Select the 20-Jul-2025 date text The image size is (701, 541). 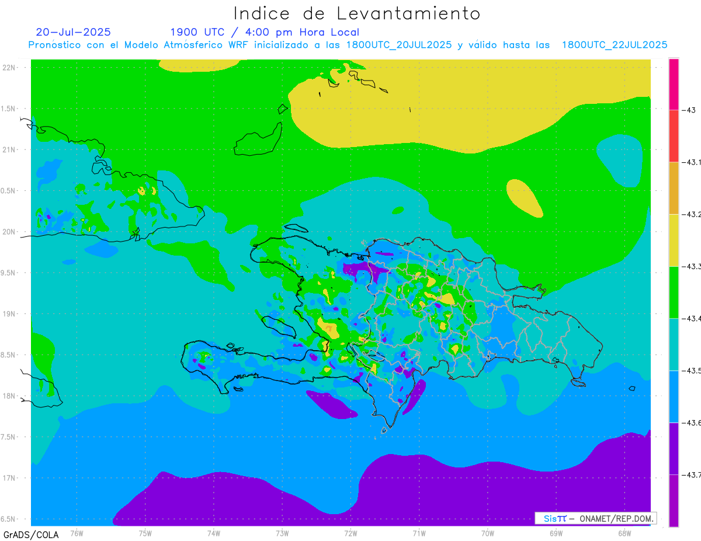coord(73,32)
